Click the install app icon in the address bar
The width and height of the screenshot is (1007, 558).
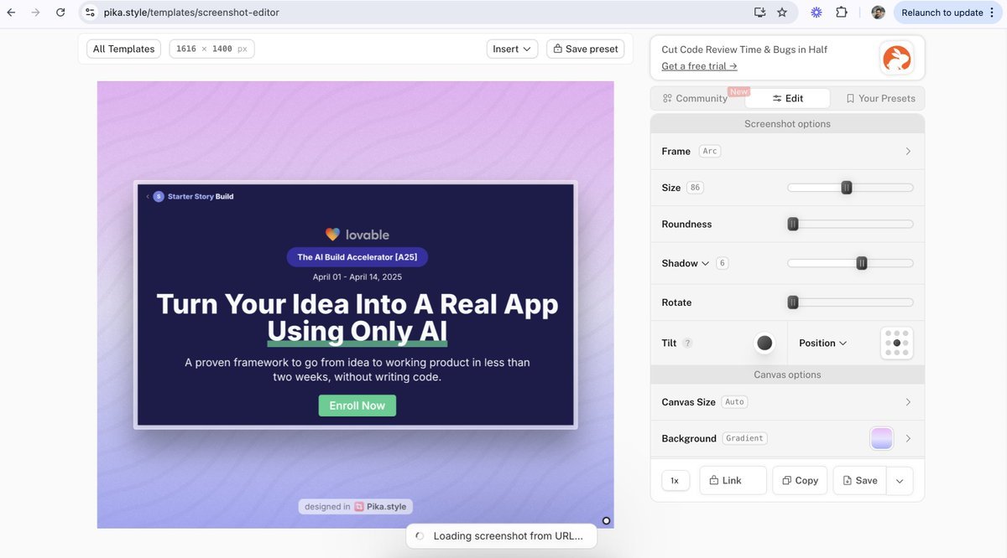[759, 13]
